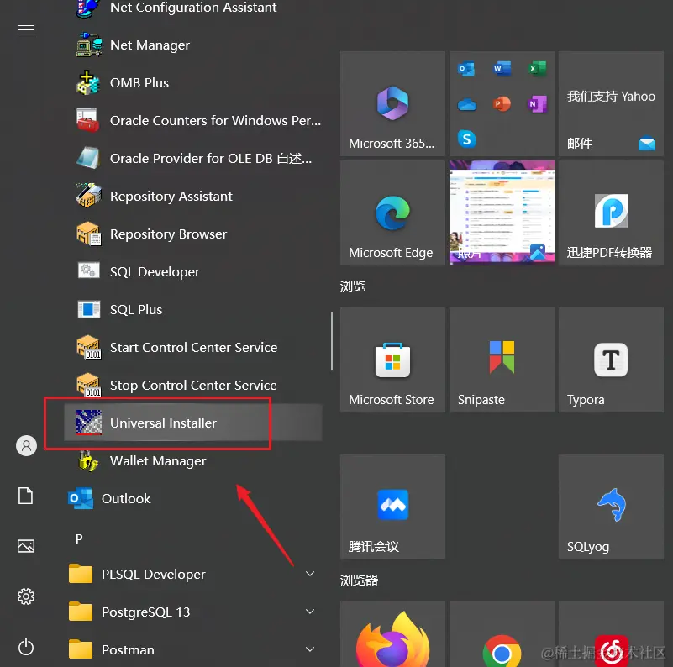Jump to letter P section header
This screenshot has width=673, height=667.
coord(79,538)
